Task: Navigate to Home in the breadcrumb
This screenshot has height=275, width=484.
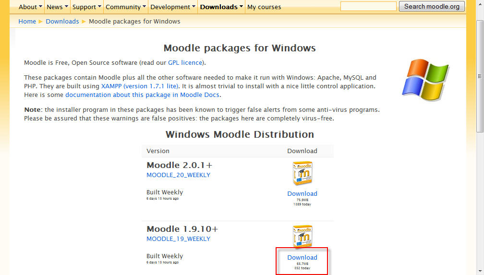Action: (x=27, y=21)
